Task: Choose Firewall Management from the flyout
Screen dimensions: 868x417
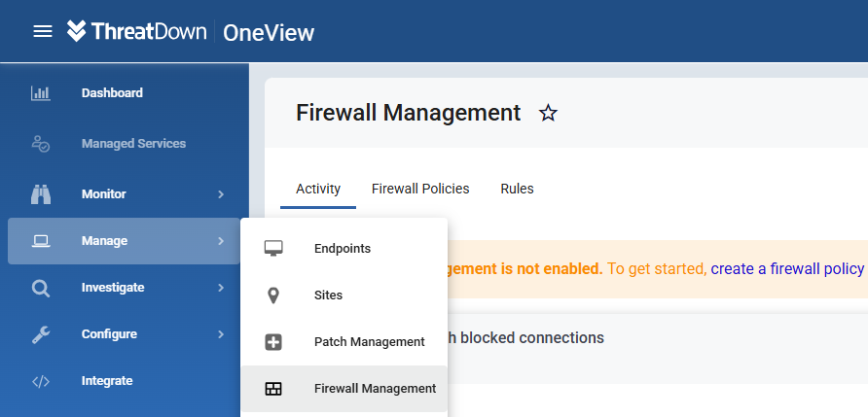Action: pyautogui.click(x=344, y=389)
